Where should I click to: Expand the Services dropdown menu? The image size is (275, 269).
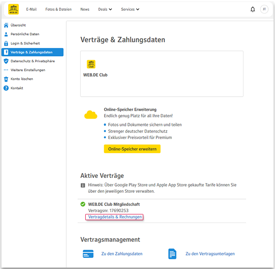point(130,9)
